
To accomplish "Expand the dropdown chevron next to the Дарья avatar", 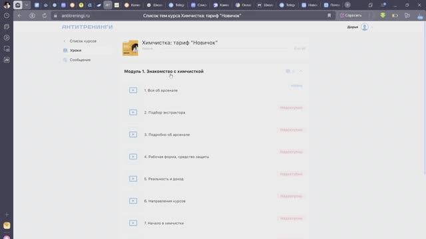I will click(x=371, y=27).
